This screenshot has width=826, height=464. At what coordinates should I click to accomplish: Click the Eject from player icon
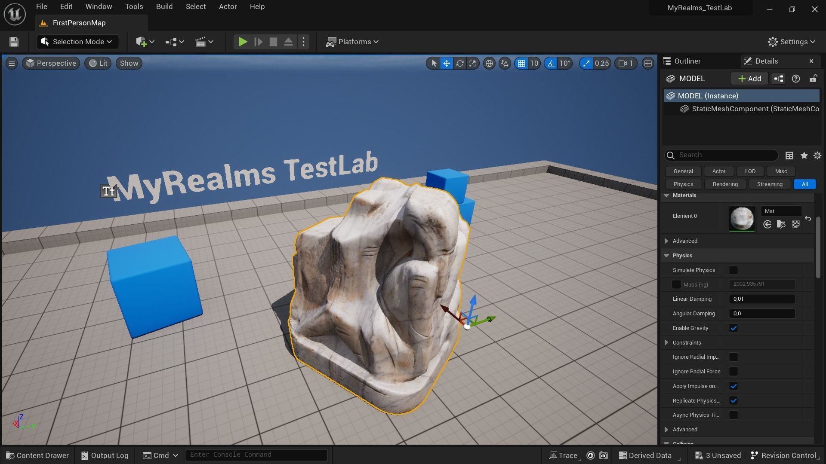[288, 42]
